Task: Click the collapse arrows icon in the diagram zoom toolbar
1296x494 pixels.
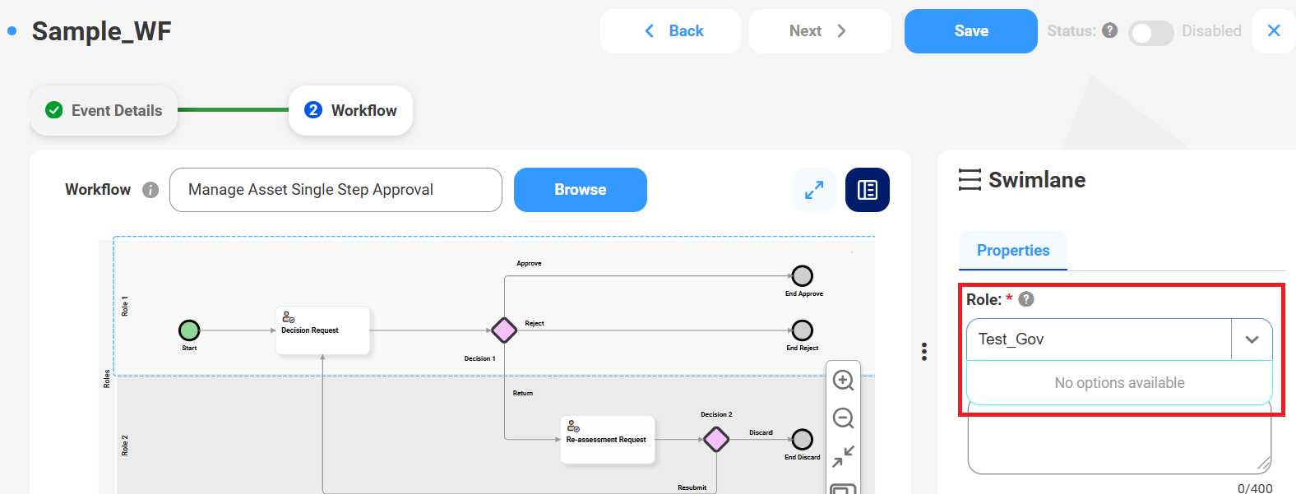Action: pyautogui.click(x=843, y=456)
